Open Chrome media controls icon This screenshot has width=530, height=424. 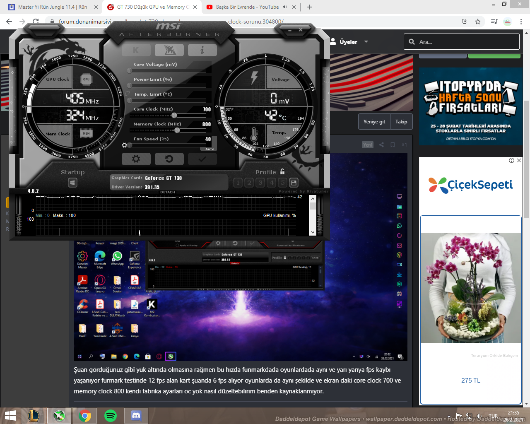pyautogui.click(x=494, y=22)
